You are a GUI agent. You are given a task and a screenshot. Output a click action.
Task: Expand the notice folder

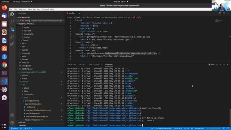26,27
